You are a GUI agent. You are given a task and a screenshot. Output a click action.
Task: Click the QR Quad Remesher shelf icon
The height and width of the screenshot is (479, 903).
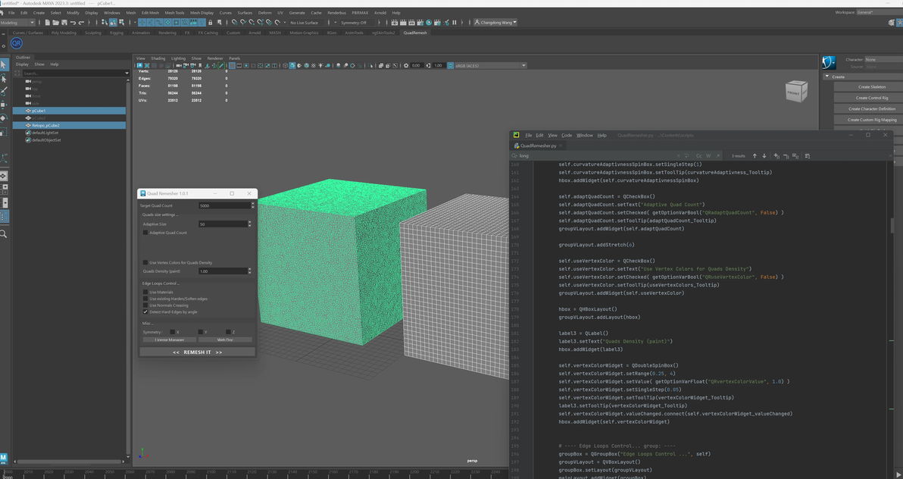(x=16, y=44)
